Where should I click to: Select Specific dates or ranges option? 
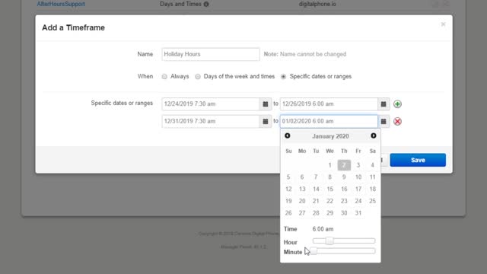coord(283,77)
